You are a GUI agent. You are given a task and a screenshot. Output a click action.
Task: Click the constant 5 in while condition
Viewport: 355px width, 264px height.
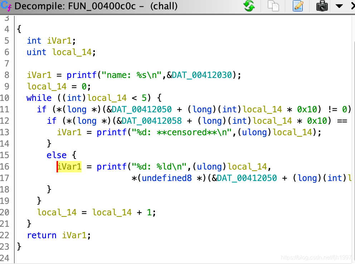pyautogui.click(x=144, y=98)
